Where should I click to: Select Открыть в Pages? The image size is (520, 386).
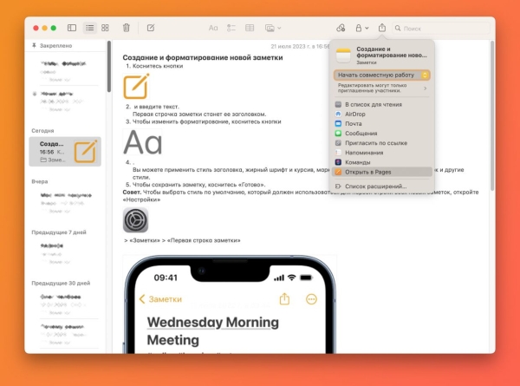click(x=381, y=172)
